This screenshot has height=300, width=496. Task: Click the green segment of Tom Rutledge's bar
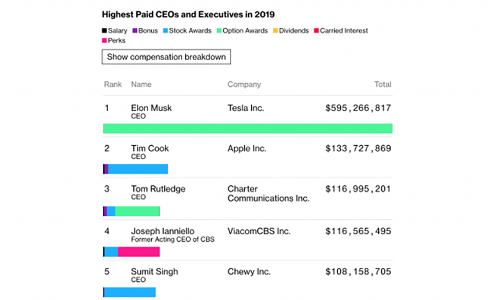click(x=137, y=211)
